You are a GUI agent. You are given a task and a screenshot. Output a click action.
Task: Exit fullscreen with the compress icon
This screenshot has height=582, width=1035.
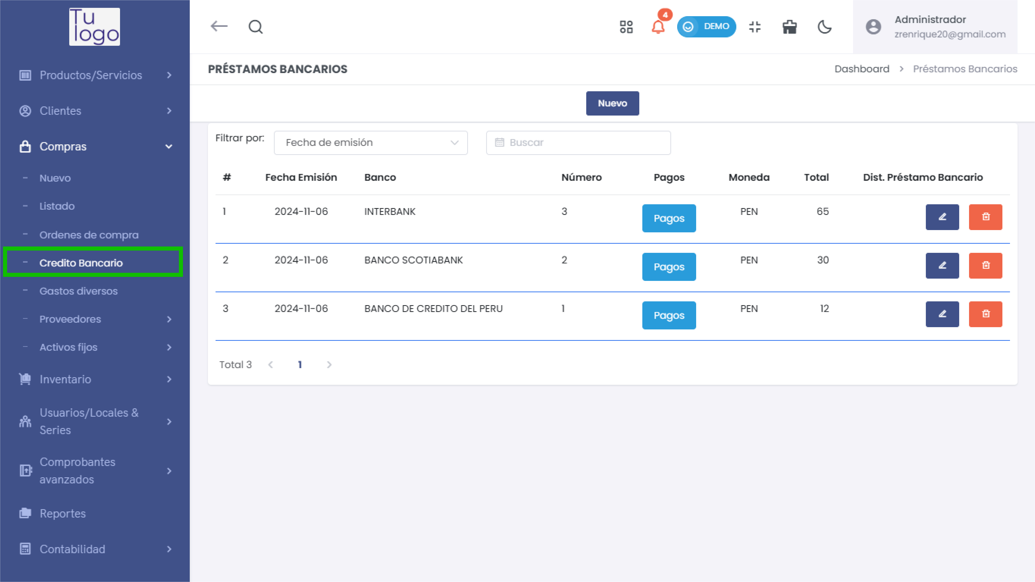[755, 27]
